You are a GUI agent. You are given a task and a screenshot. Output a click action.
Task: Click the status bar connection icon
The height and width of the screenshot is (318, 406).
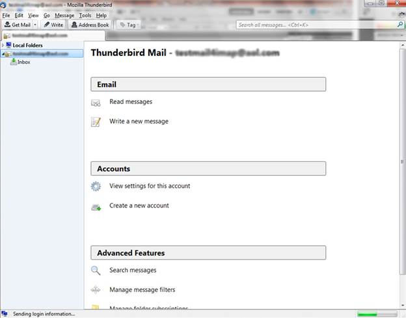click(x=5, y=313)
